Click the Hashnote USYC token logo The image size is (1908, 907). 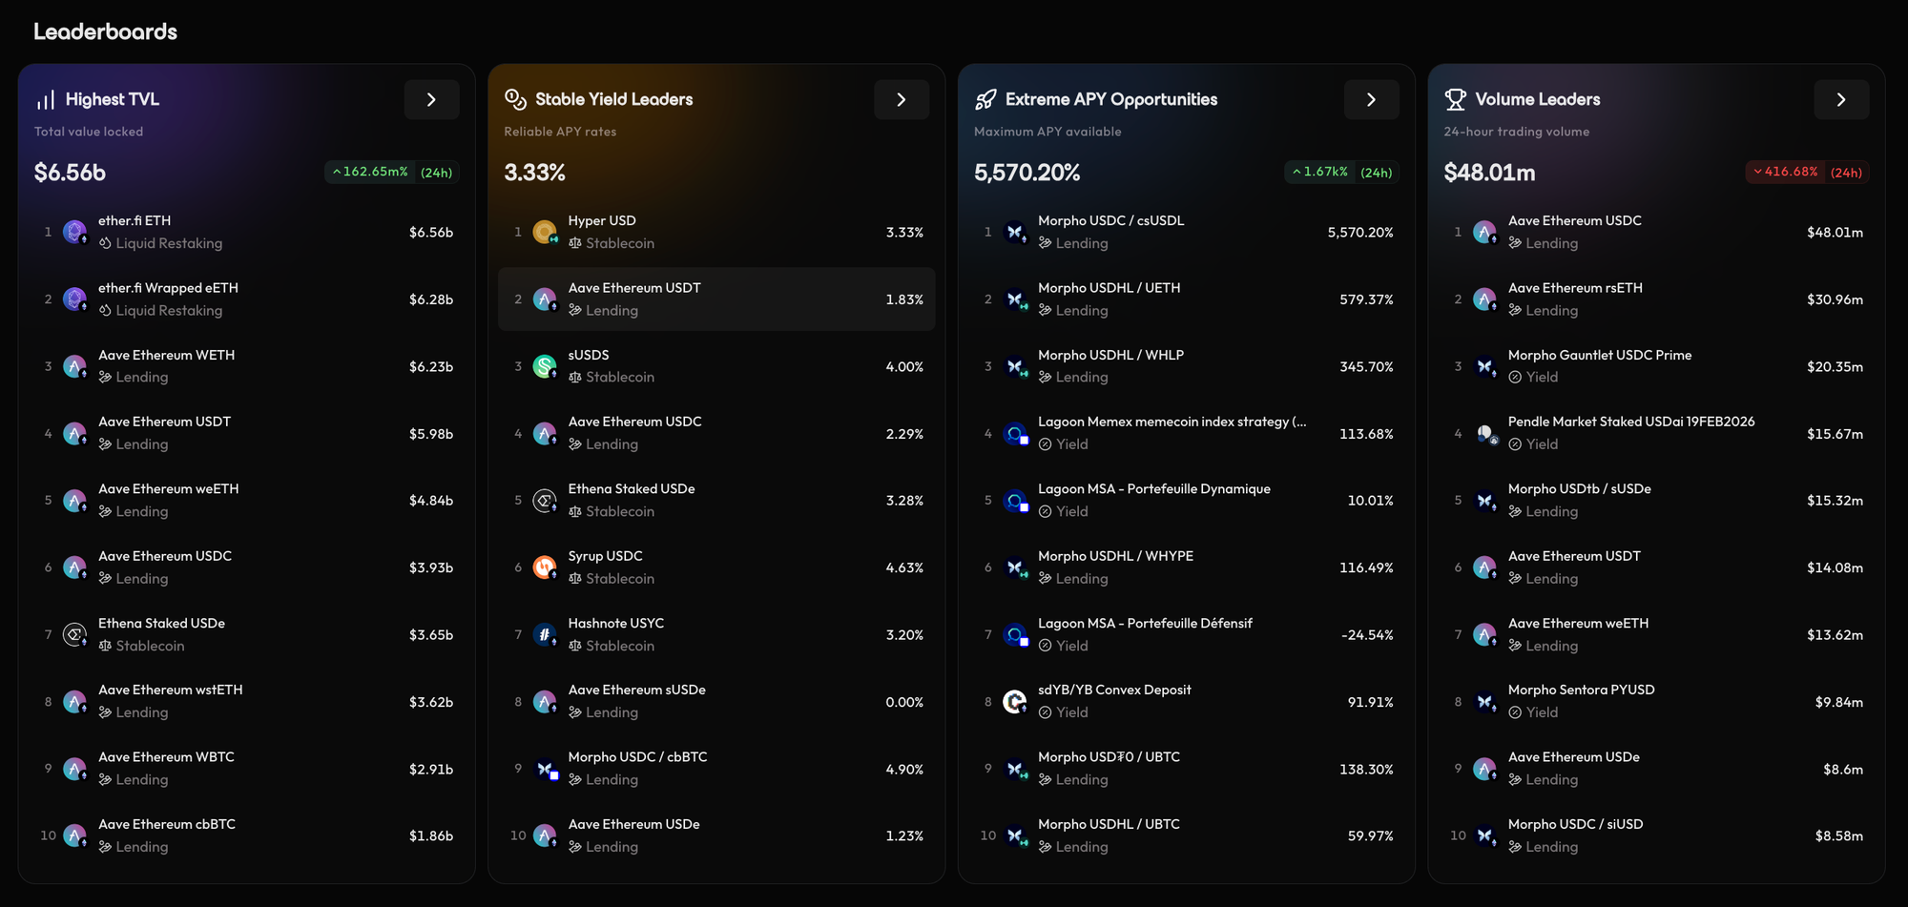point(545,634)
